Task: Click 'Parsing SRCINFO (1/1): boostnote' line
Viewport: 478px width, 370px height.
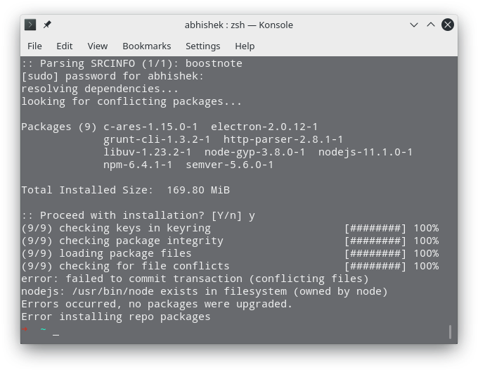Action: [x=131, y=63]
